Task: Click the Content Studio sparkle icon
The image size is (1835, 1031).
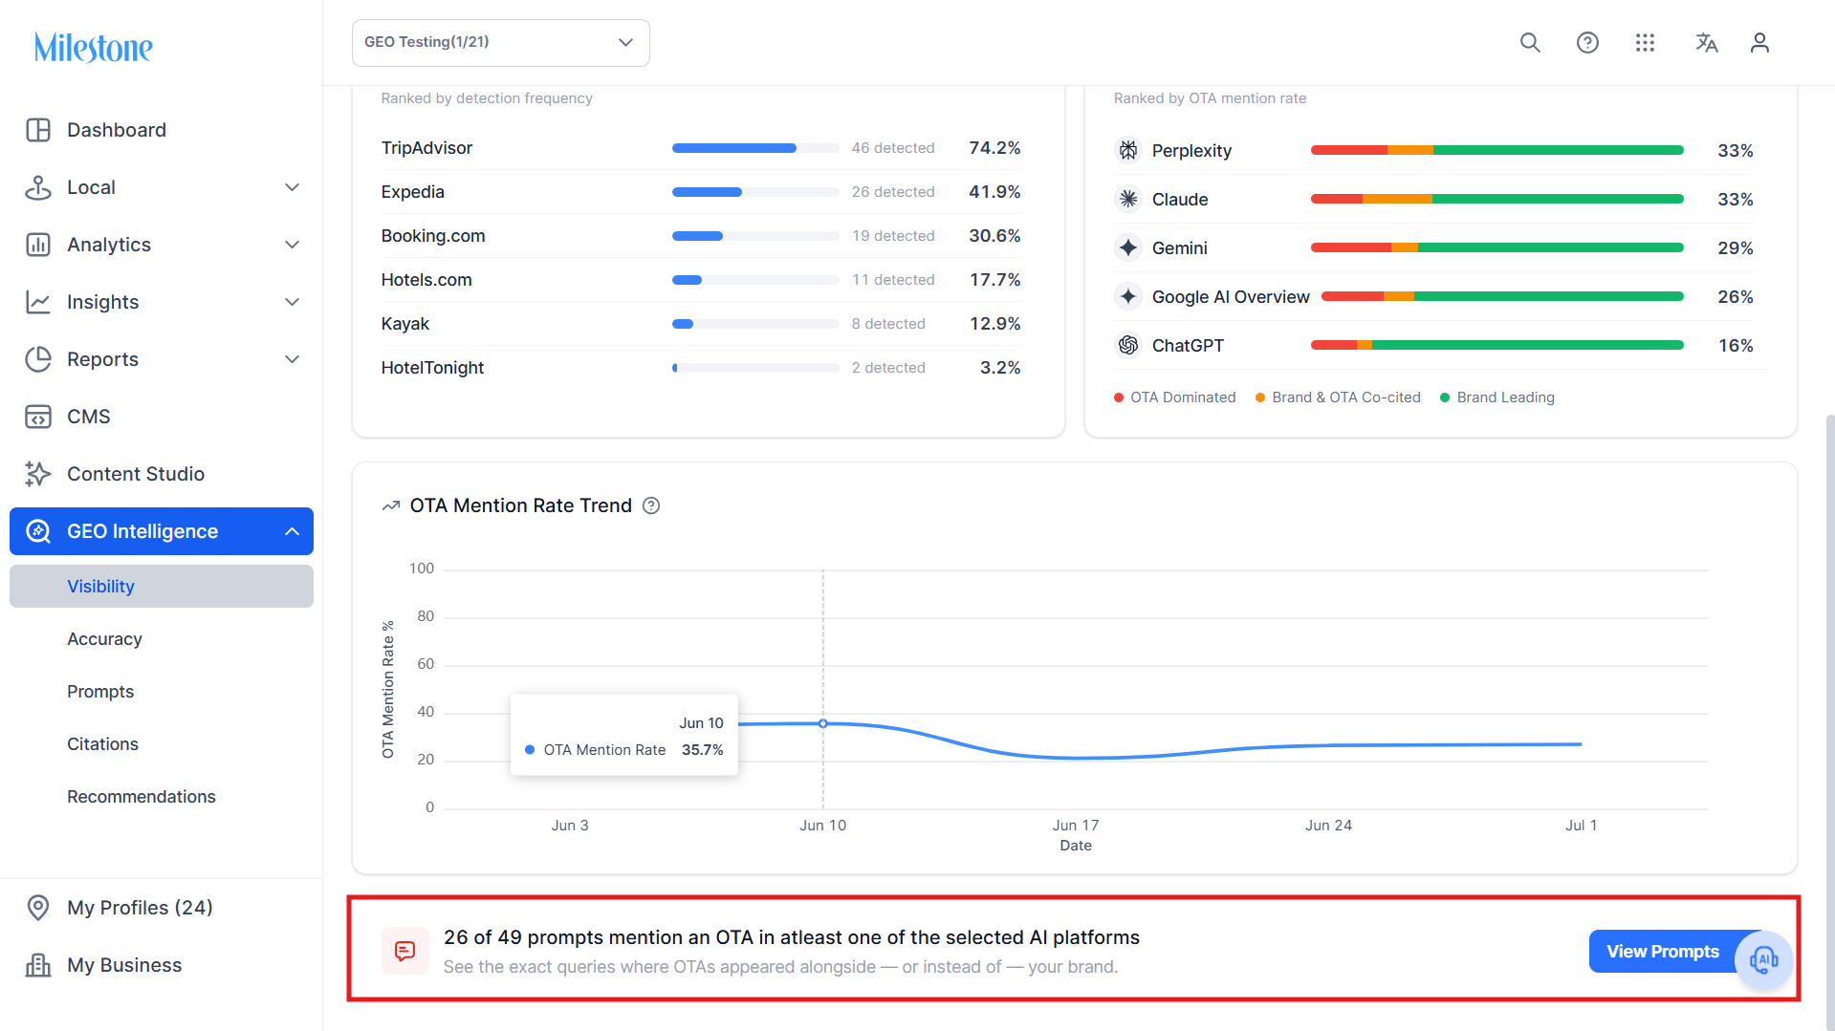Action: [x=38, y=474]
